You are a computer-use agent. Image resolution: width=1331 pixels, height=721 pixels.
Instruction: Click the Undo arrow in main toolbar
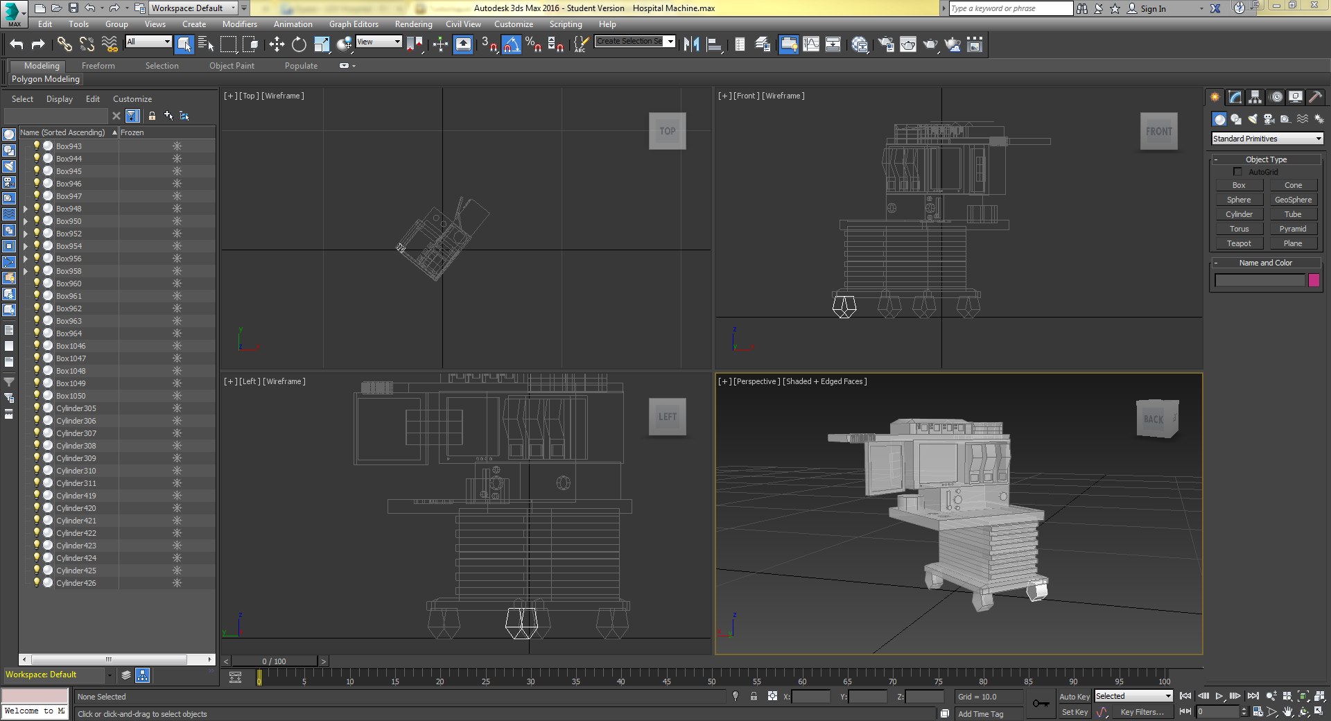pos(17,44)
